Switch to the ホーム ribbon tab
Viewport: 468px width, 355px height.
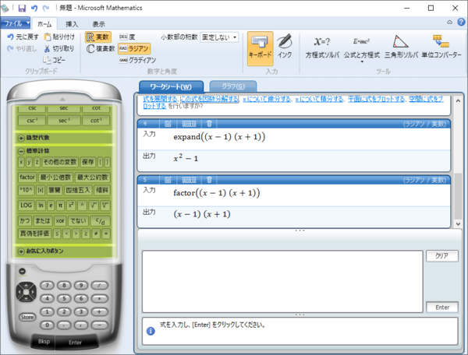(44, 24)
